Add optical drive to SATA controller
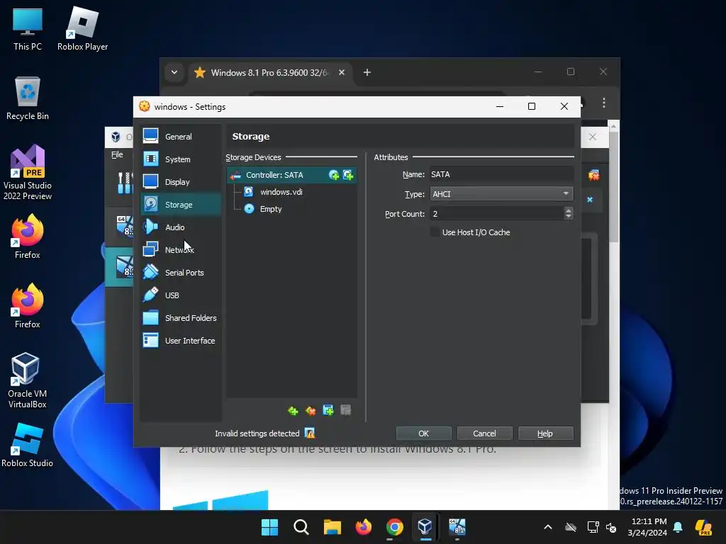This screenshot has width=726, height=544. coord(334,175)
